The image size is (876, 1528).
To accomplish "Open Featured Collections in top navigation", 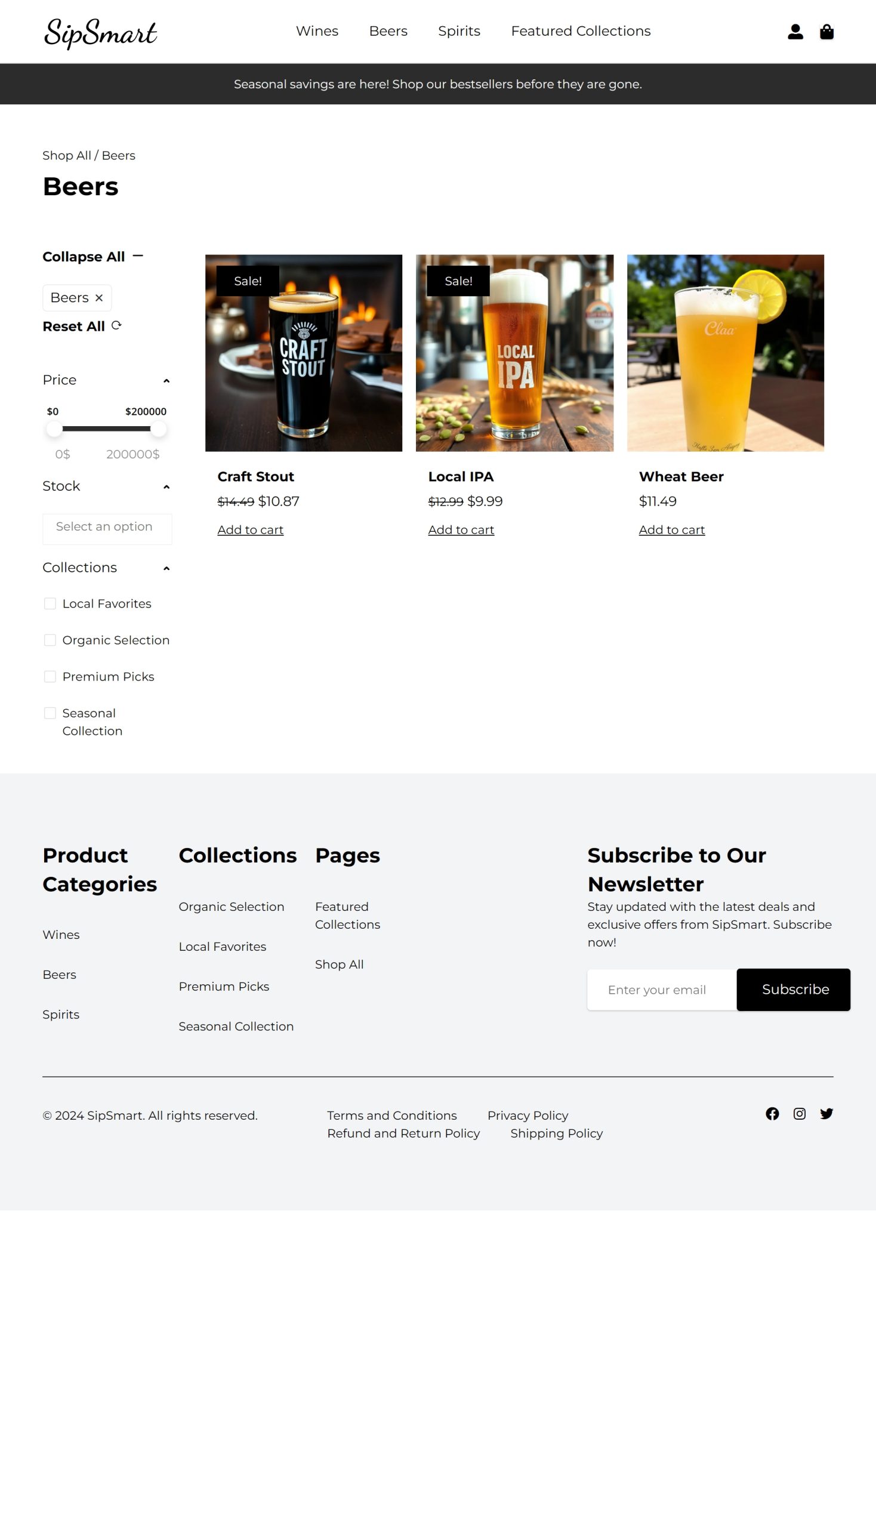I will pos(581,30).
